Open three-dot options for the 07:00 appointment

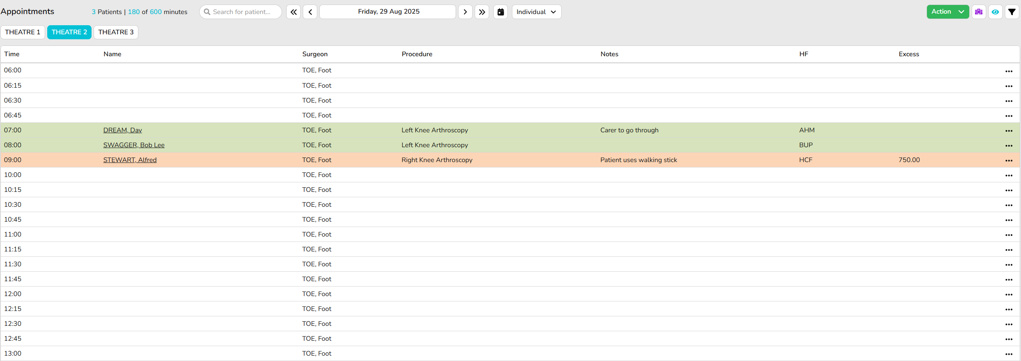point(1009,131)
